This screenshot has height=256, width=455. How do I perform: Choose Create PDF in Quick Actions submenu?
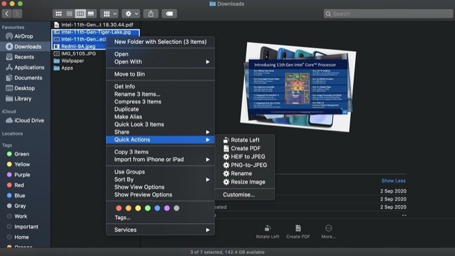coord(244,148)
